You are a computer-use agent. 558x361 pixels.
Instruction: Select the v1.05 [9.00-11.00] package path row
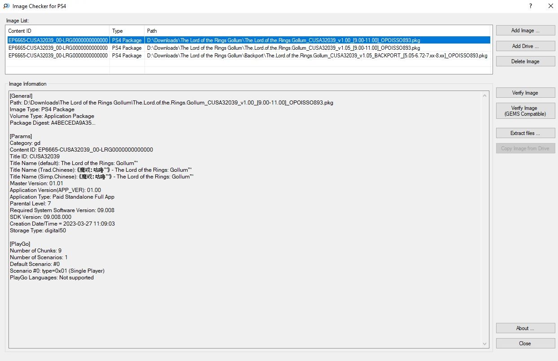click(x=283, y=48)
